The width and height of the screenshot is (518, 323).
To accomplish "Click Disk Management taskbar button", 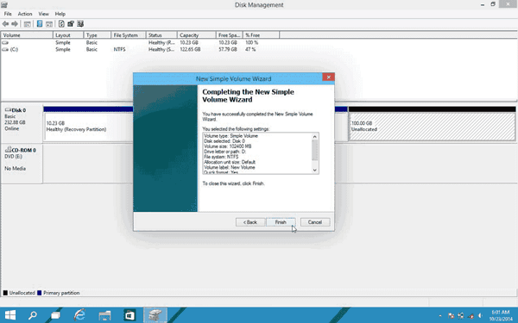I will click(x=155, y=315).
